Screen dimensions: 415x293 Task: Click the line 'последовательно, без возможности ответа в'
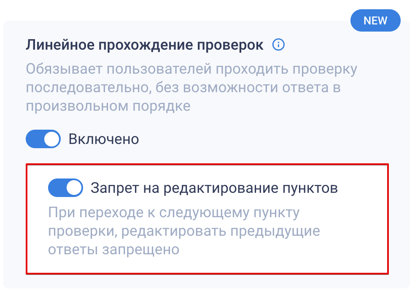[183, 88]
